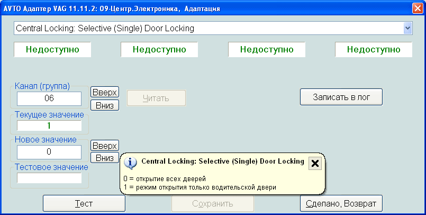
Task: Click Сделано, Возврат to go back
Action: click(341, 203)
